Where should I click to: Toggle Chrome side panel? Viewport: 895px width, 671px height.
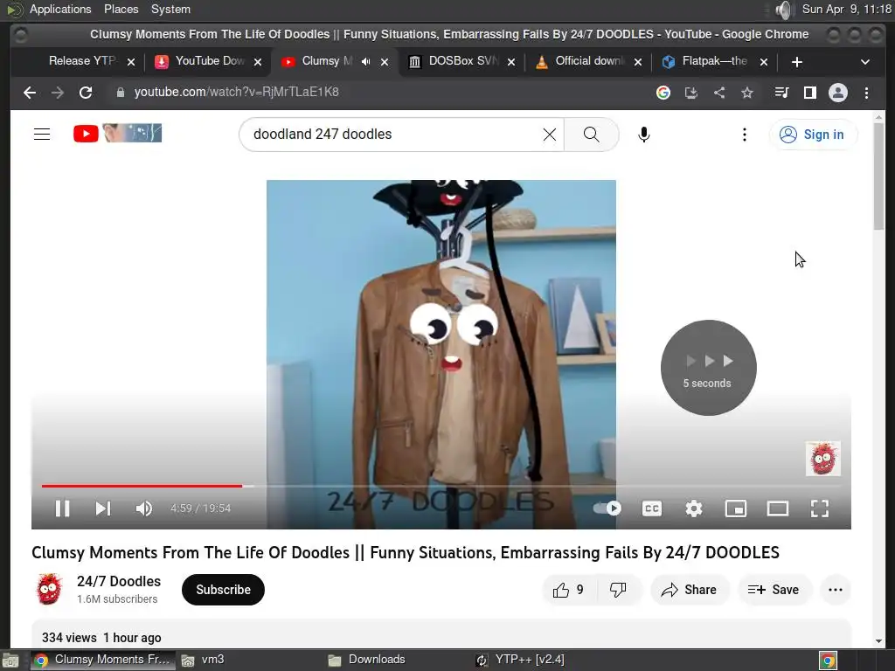click(x=810, y=93)
